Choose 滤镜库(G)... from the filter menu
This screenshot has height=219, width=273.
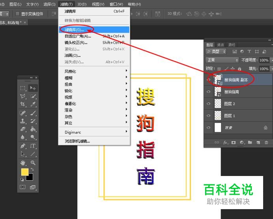94,30
